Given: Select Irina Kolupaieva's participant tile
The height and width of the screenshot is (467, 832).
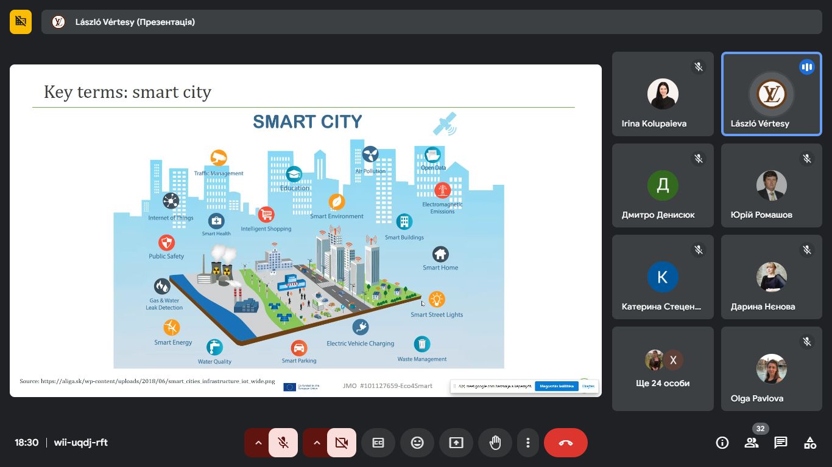Looking at the screenshot, I should pyautogui.click(x=663, y=94).
